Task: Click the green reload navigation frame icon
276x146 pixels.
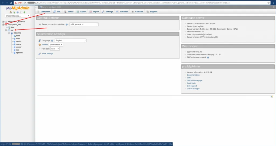Action: point(25,12)
